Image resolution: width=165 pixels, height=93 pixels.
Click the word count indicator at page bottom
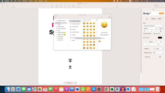(x=70, y=83)
